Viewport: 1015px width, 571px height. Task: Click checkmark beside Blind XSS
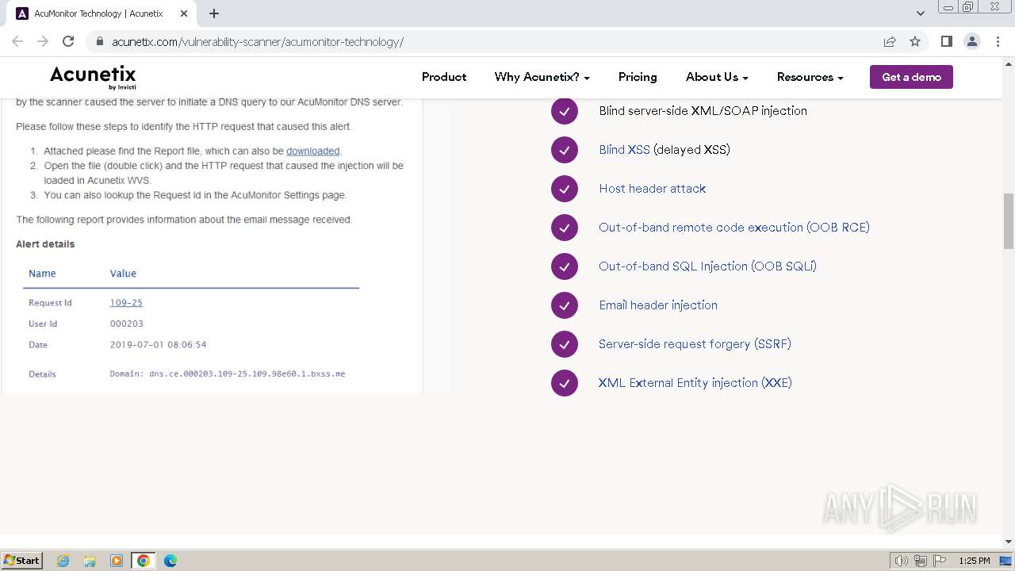coord(565,150)
